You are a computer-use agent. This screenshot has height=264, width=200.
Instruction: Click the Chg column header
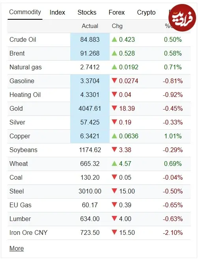117,26
